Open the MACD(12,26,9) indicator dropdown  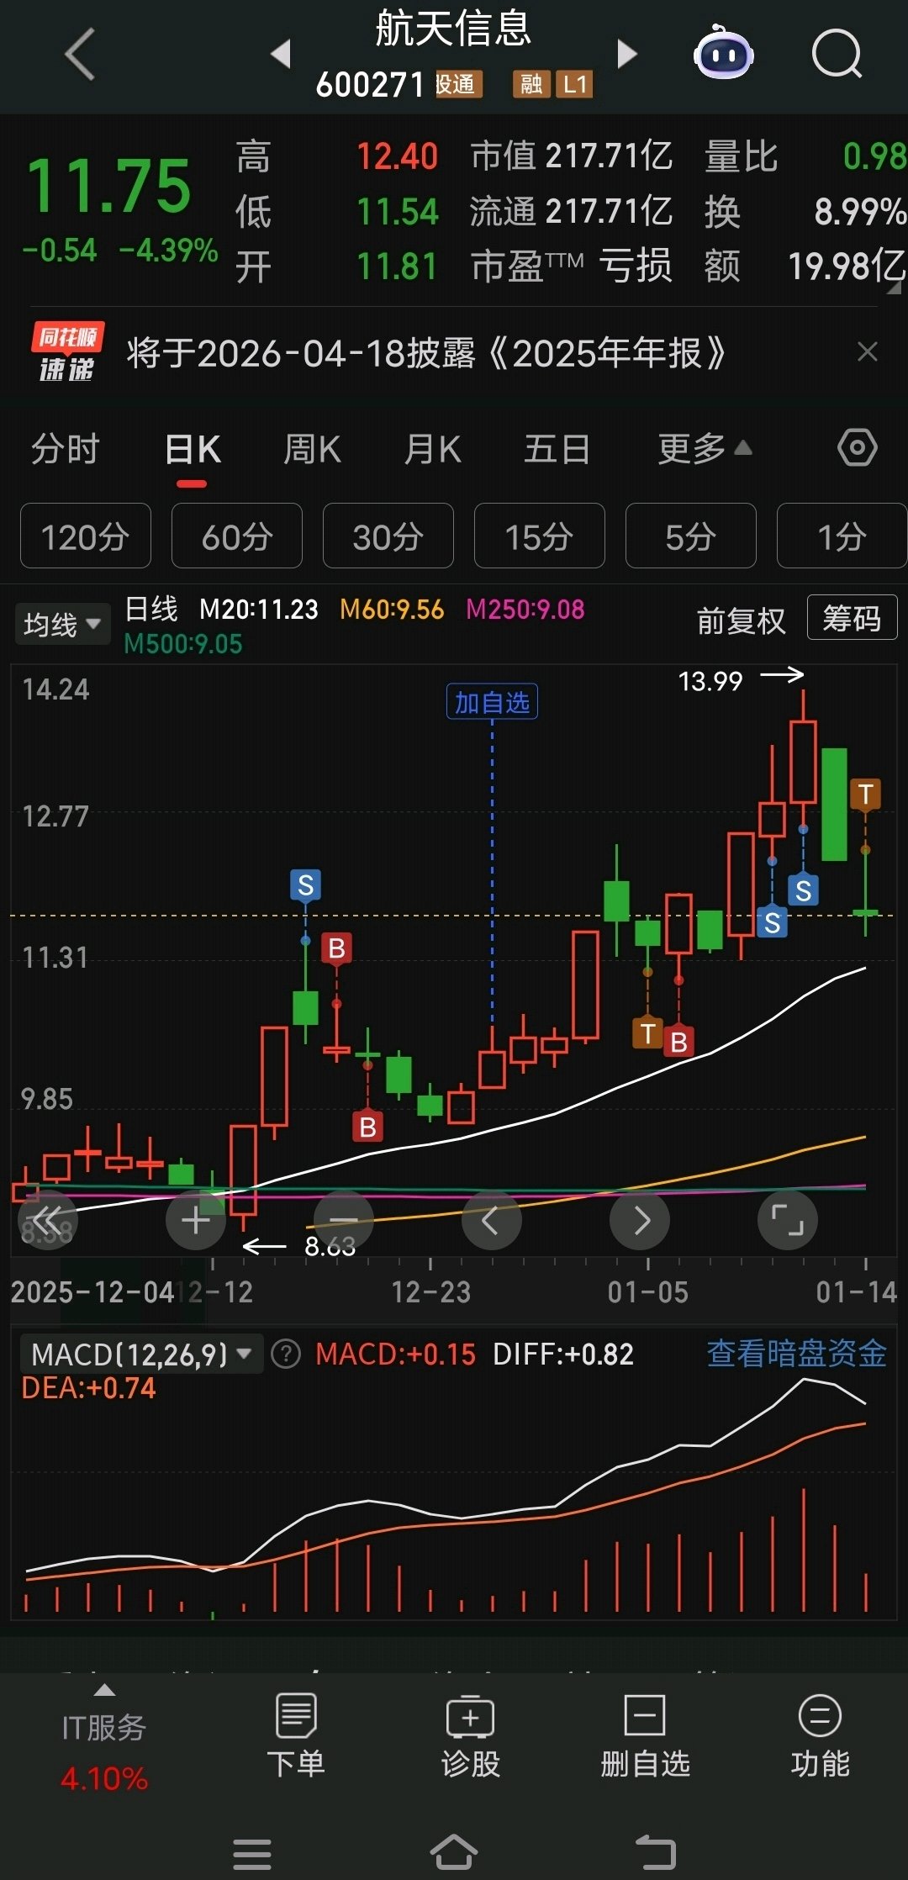click(x=140, y=1354)
